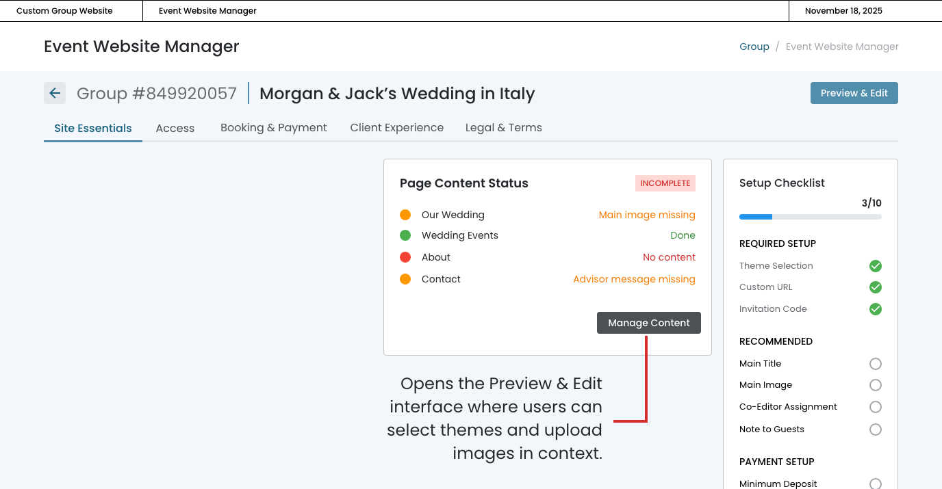Click green checkmark beside Theme Selection
Screen dimensions: 942x489
[x=875, y=266]
